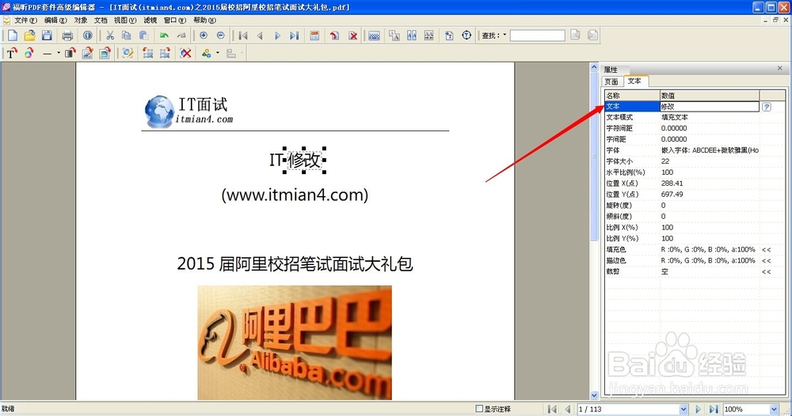
Task: Switch to 页面 properties tab
Action: [611, 81]
